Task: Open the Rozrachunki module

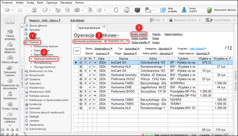Action: click(37, 75)
